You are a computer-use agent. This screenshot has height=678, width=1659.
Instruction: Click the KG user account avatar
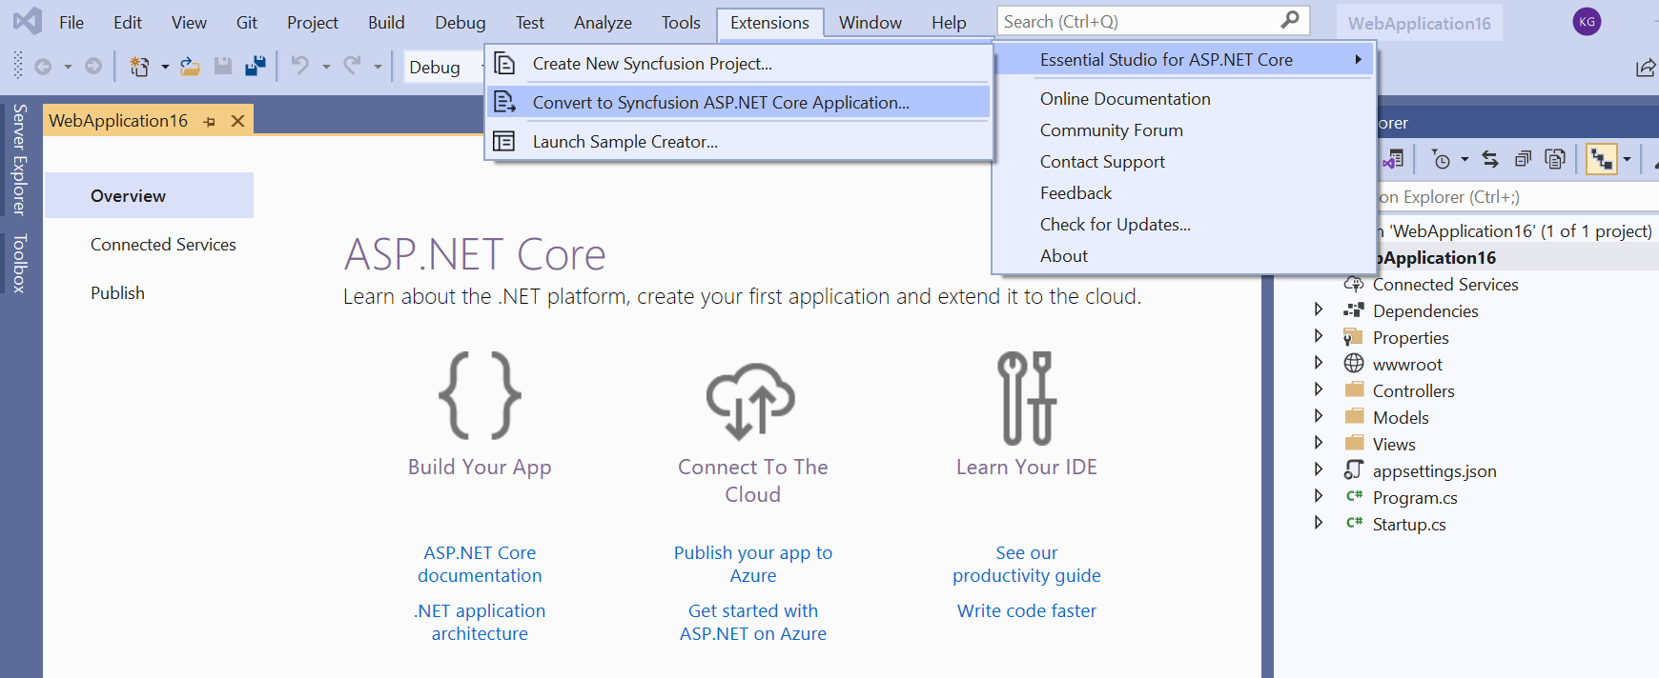coord(1587,22)
